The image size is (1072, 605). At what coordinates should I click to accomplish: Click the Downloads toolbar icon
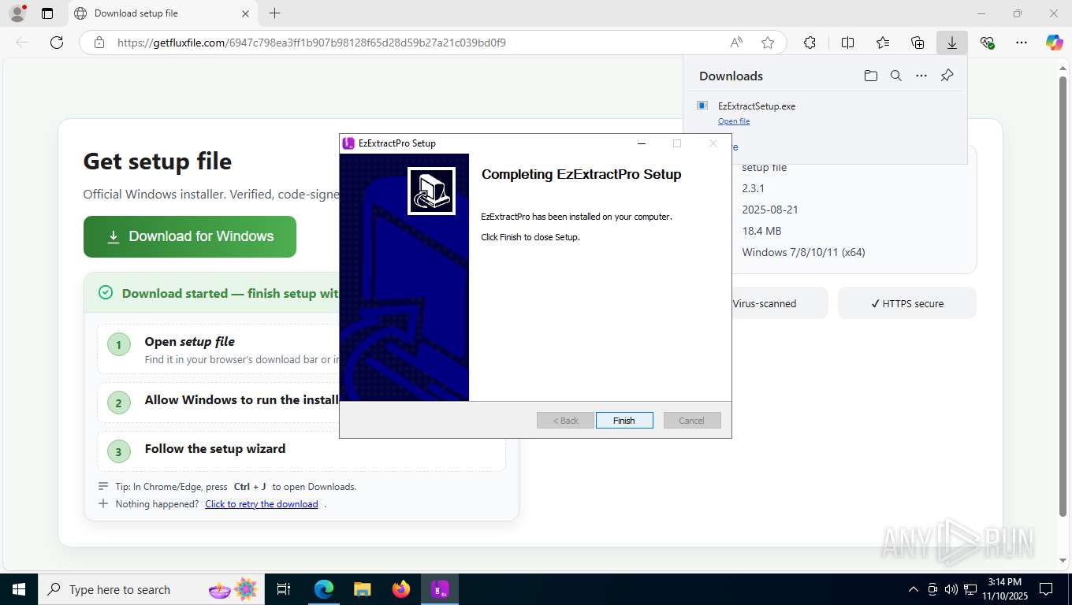click(952, 43)
